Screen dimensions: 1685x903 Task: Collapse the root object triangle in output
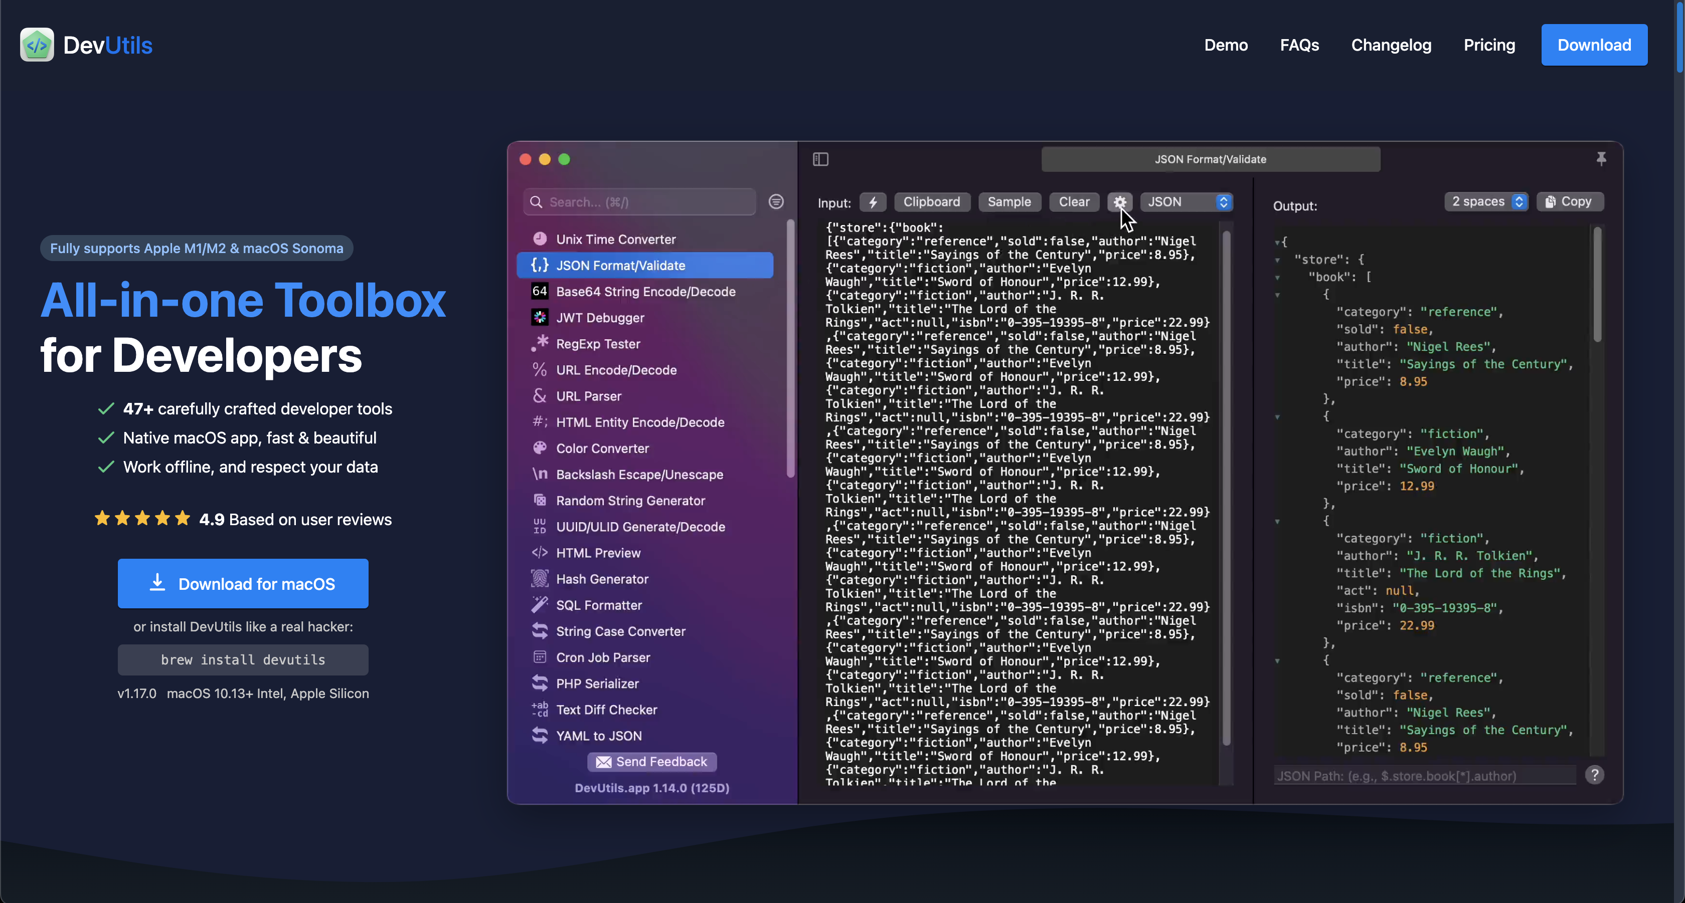pos(1277,243)
